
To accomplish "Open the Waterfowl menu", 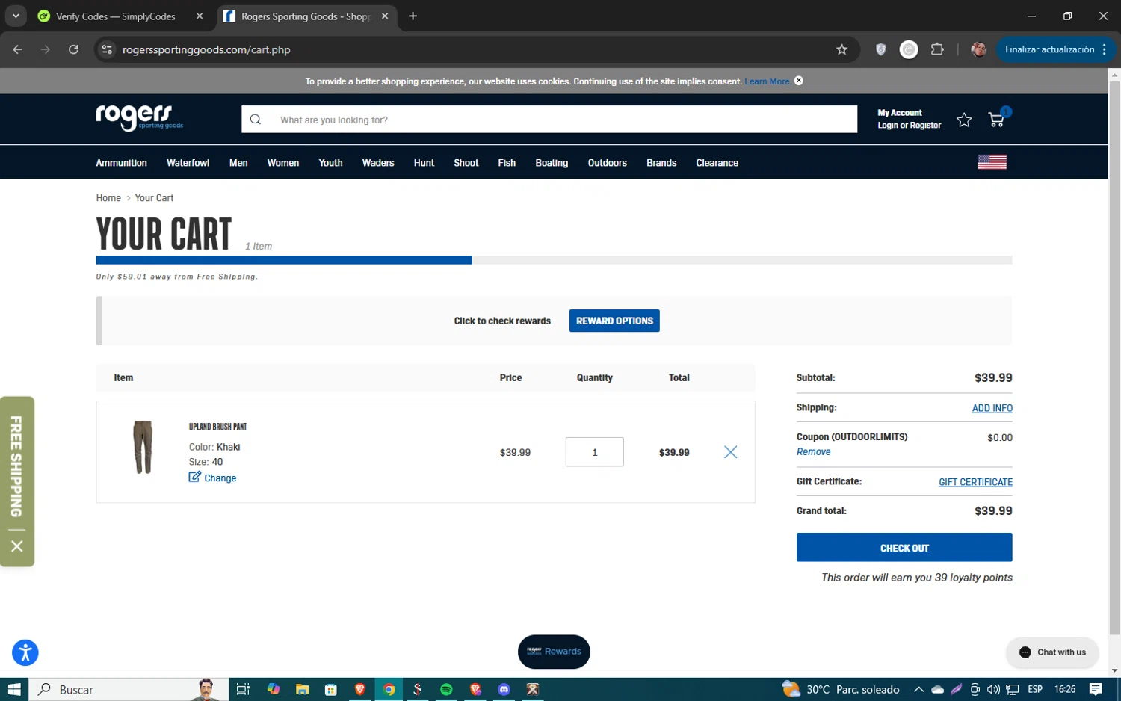I will 188,163.
